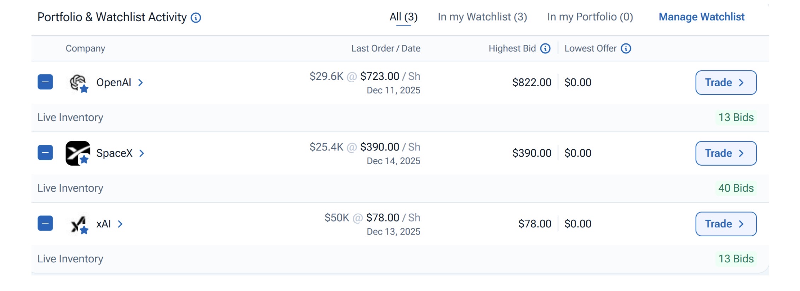Switch to In my Watchlist (3) tab
This screenshot has width=800, height=291.
click(482, 17)
